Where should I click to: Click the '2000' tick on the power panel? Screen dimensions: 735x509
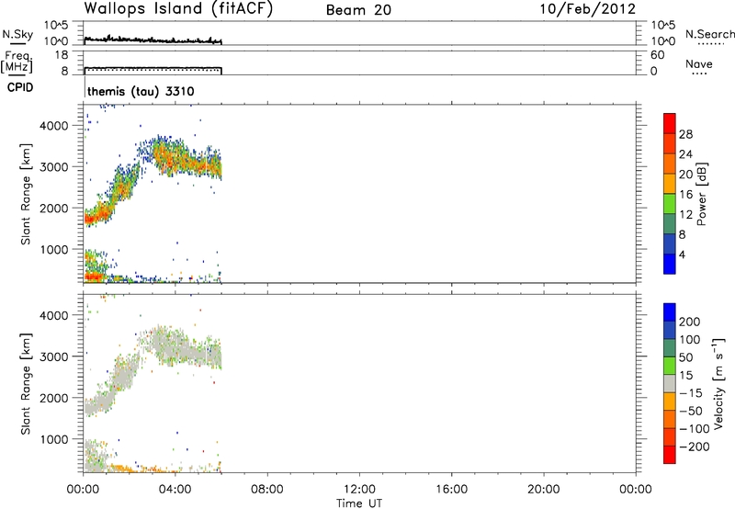pyautogui.click(x=54, y=208)
